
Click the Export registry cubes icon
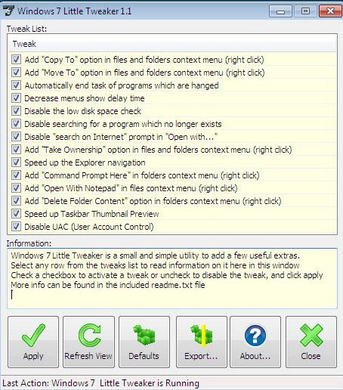(x=202, y=336)
